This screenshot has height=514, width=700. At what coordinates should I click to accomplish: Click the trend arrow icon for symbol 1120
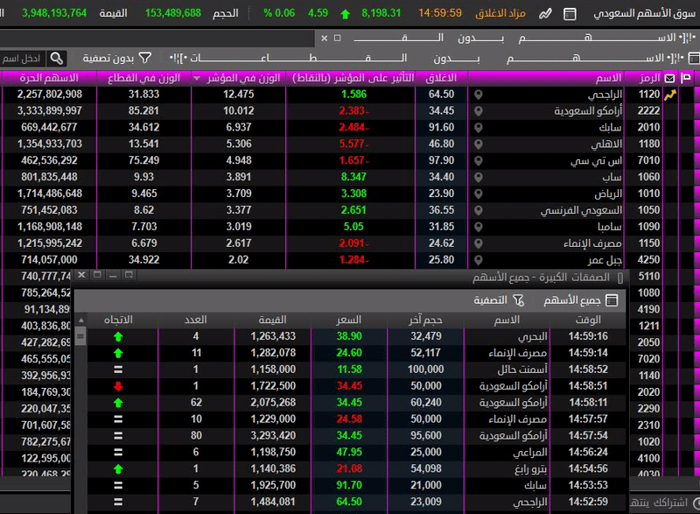(671, 95)
